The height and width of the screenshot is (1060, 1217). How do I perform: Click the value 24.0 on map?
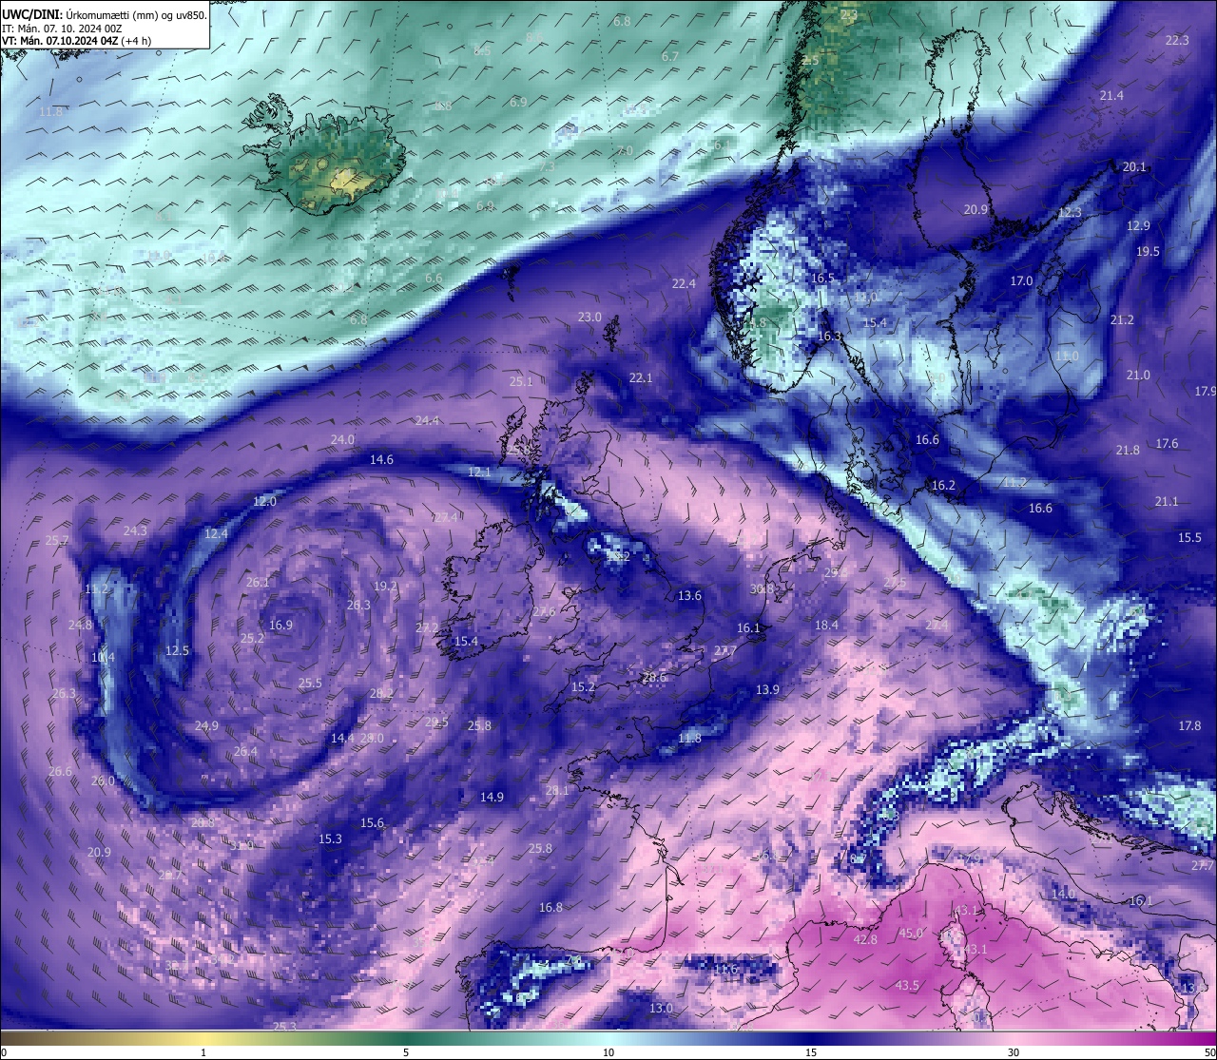tap(342, 439)
